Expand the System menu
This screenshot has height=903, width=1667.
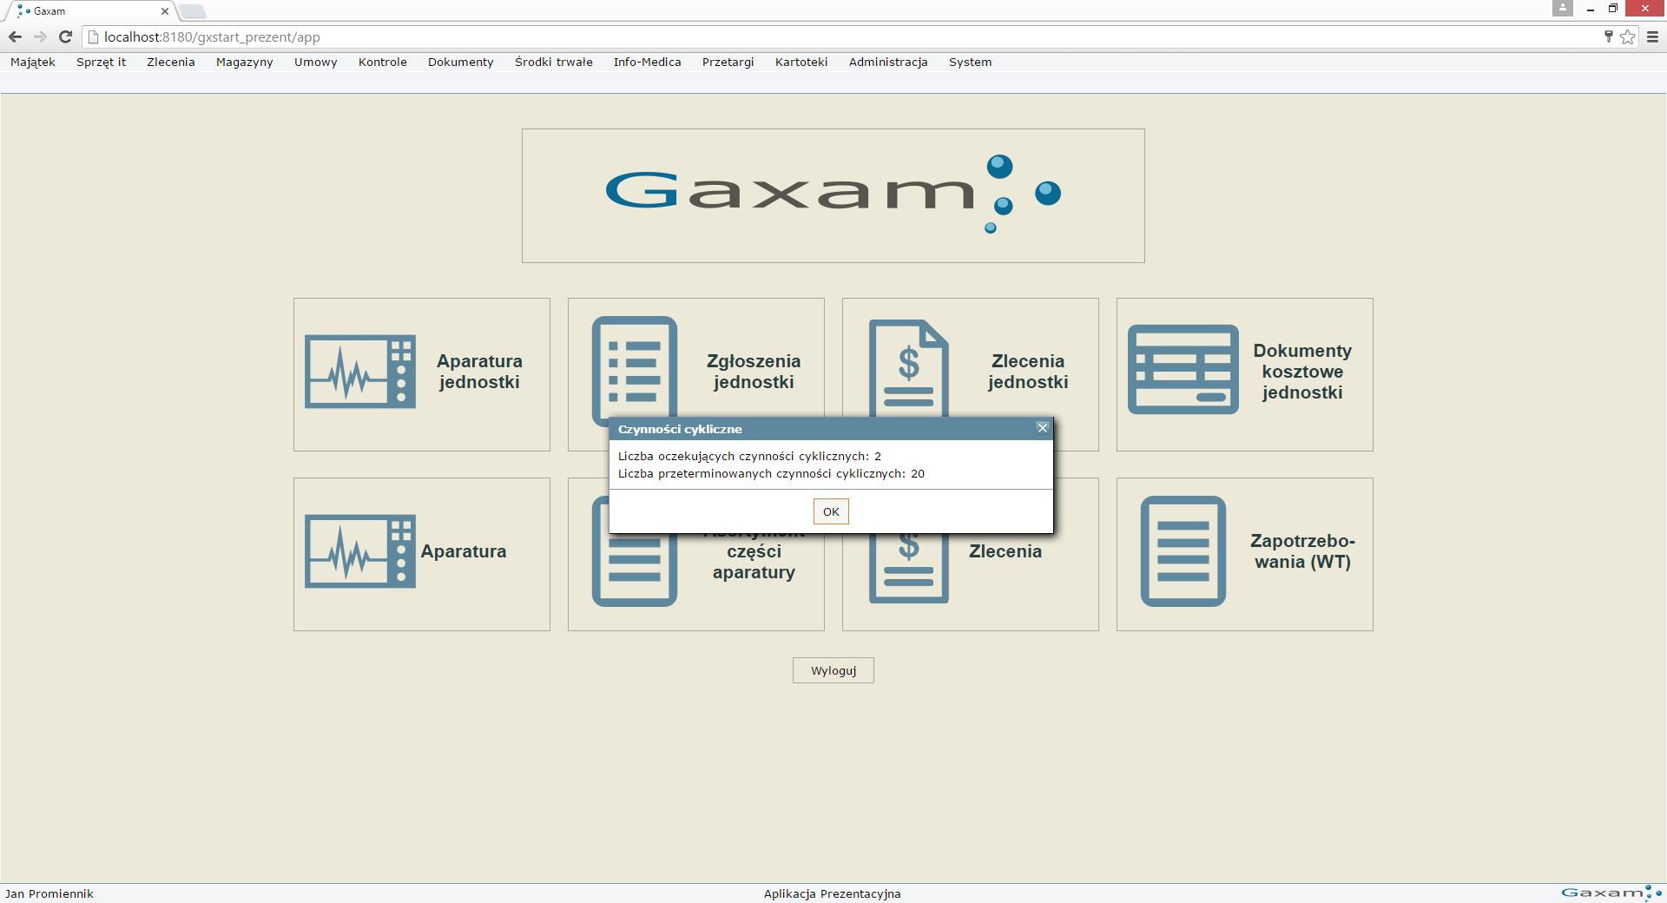coord(970,62)
